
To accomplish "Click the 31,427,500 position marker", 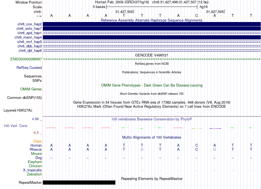I will pyautogui.click(x=124, y=12).
